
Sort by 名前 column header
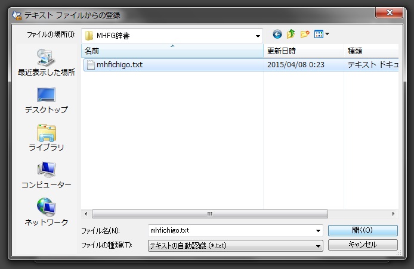[172, 51]
